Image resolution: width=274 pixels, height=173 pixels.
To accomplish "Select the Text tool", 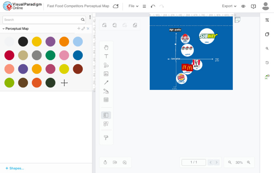I will tap(106, 56).
